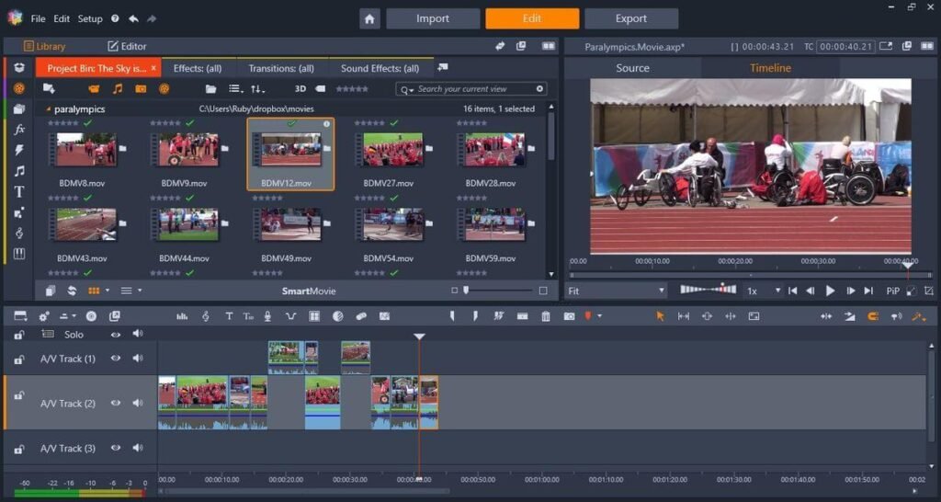Close the Project Bin tab
Screen dimensions: 941x502
[153, 68]
